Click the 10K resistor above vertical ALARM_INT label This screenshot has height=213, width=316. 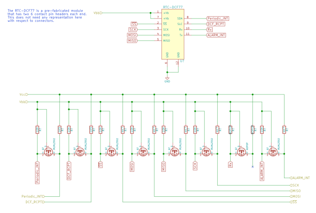coord(262,130)
